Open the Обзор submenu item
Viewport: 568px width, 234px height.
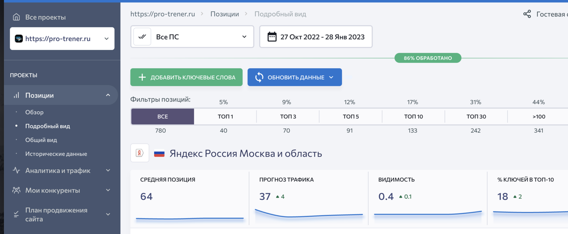pyautogui.click(x=34, y=112)
